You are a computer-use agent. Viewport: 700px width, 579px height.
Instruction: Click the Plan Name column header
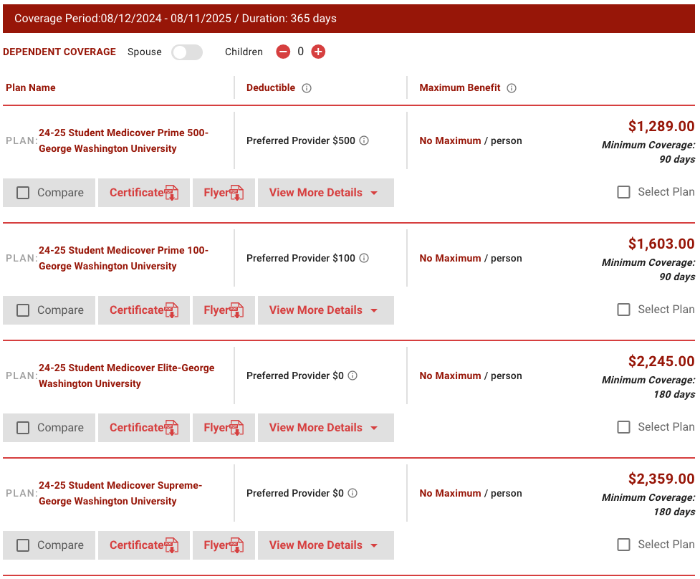click(x=30, y=87)
